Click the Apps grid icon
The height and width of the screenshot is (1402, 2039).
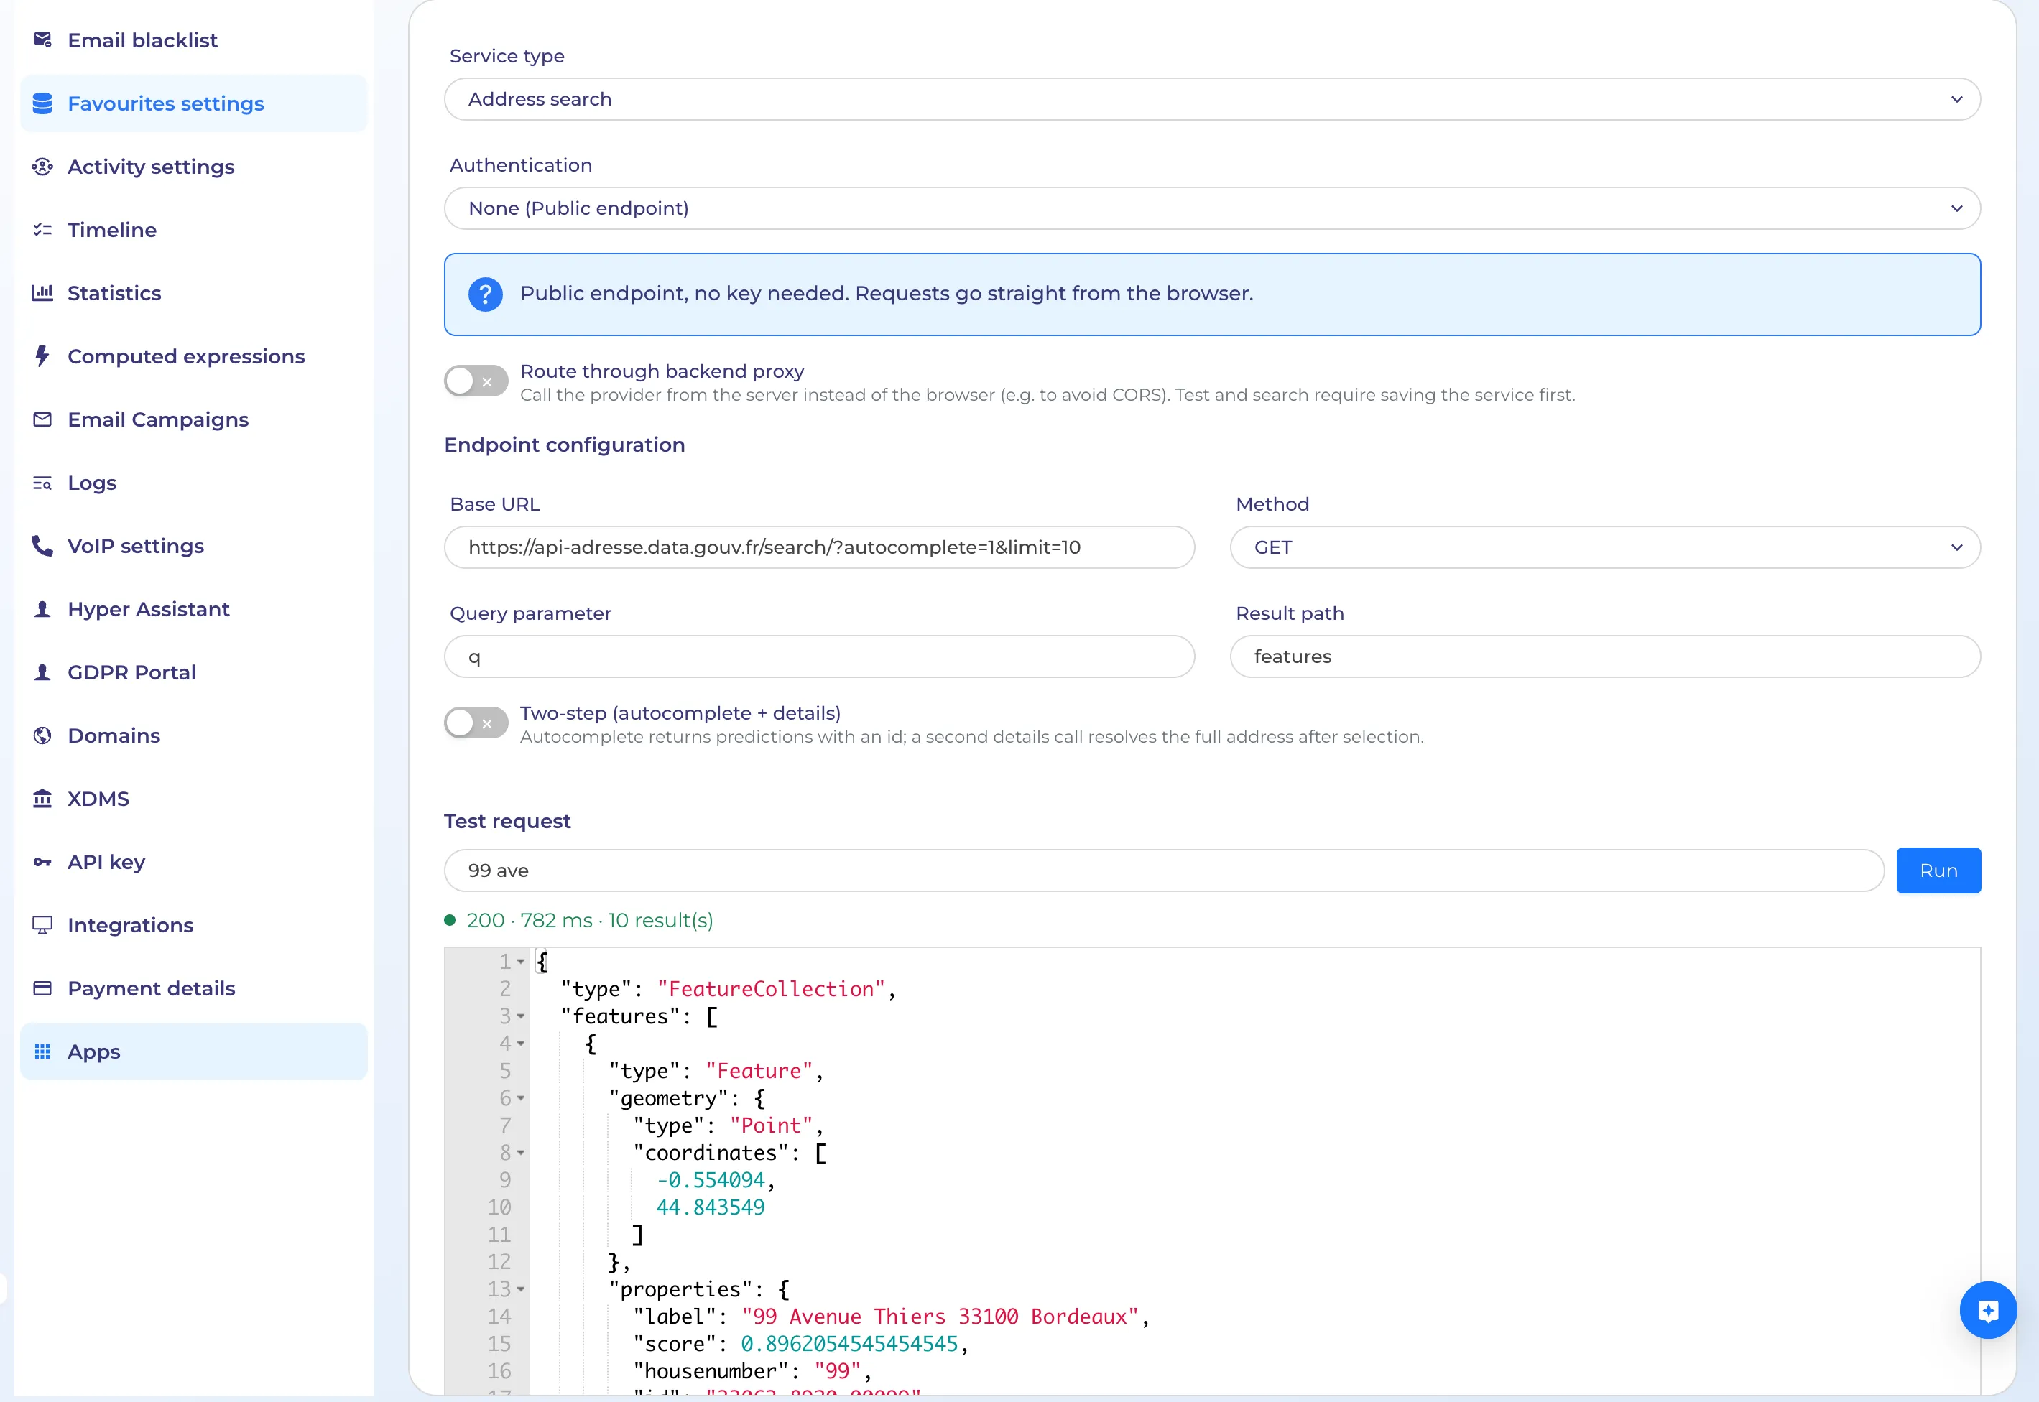point(42,1051)
